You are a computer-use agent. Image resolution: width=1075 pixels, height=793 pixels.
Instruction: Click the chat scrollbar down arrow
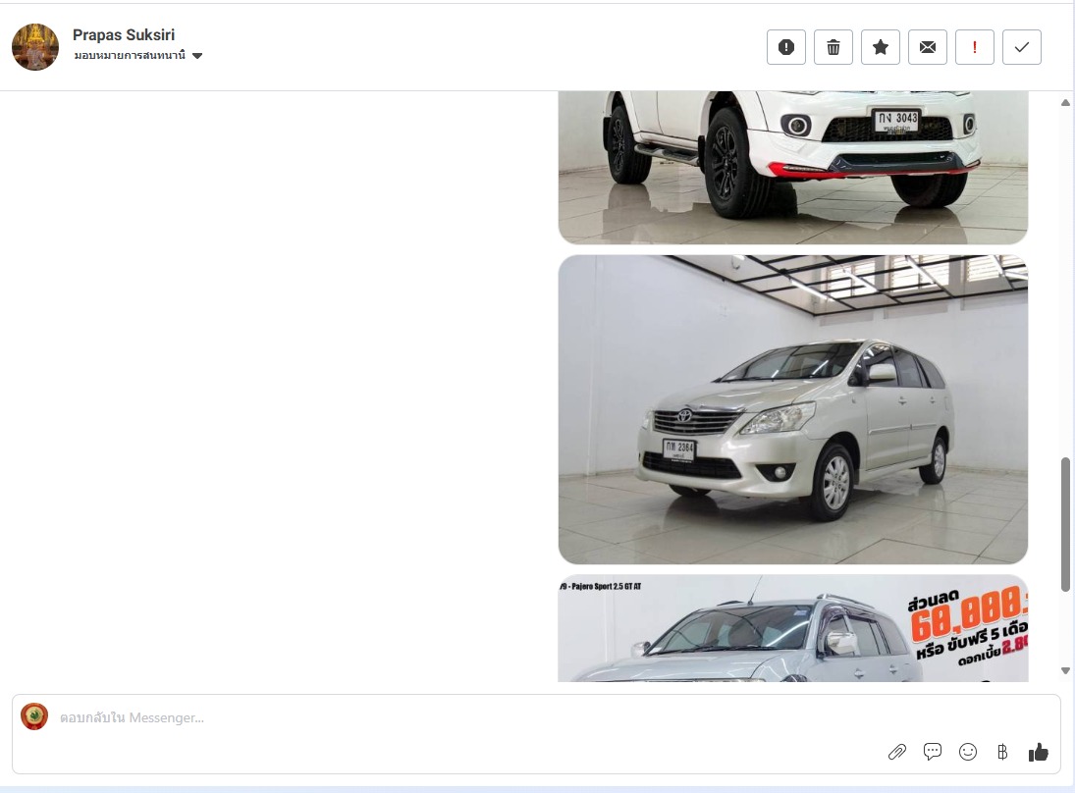coord(1065,671)
